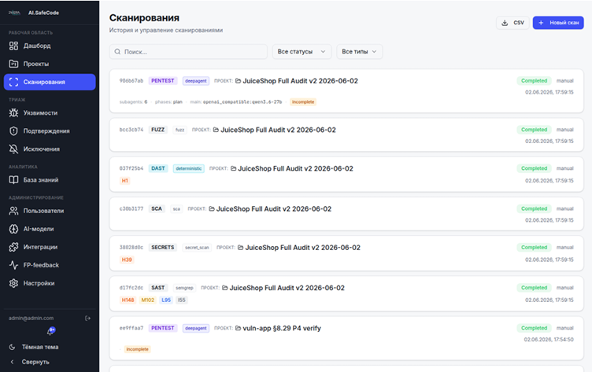The width and height of the screenshot is (592, 372).
Task: Open the Проекты sidebar section
Action: pyautogui.click(x=50, y=64)
